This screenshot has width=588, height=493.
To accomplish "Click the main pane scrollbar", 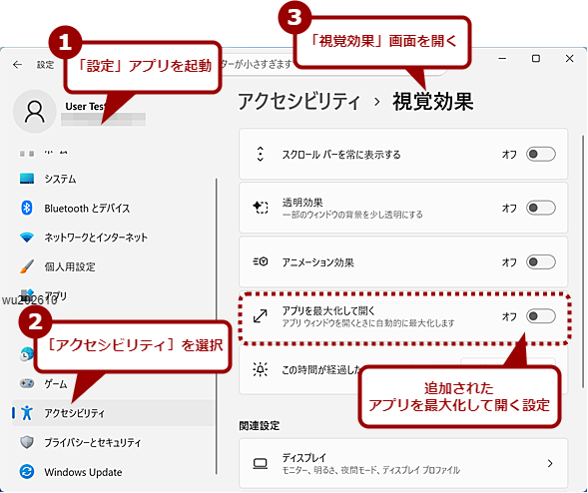I will click(x=583, y=261).
